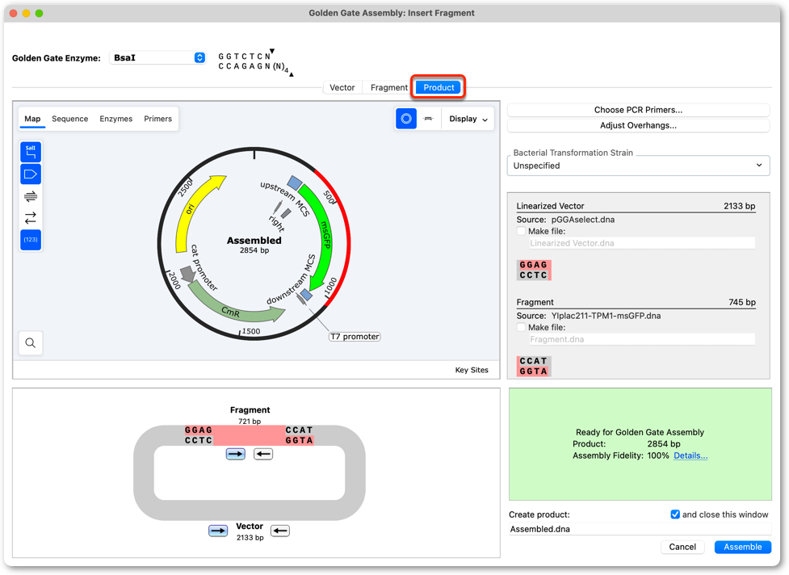The width and height of the screenshot is (789, 575).
Task: Select the fragment forward primer arrow icon
Action: point(236,454)
